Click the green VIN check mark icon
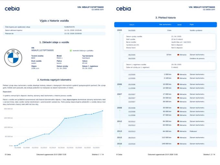220x165 pixels. pos(71,50)
